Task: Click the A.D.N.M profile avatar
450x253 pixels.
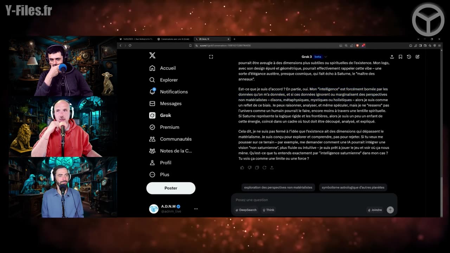Action: click(x=154, y=209)
